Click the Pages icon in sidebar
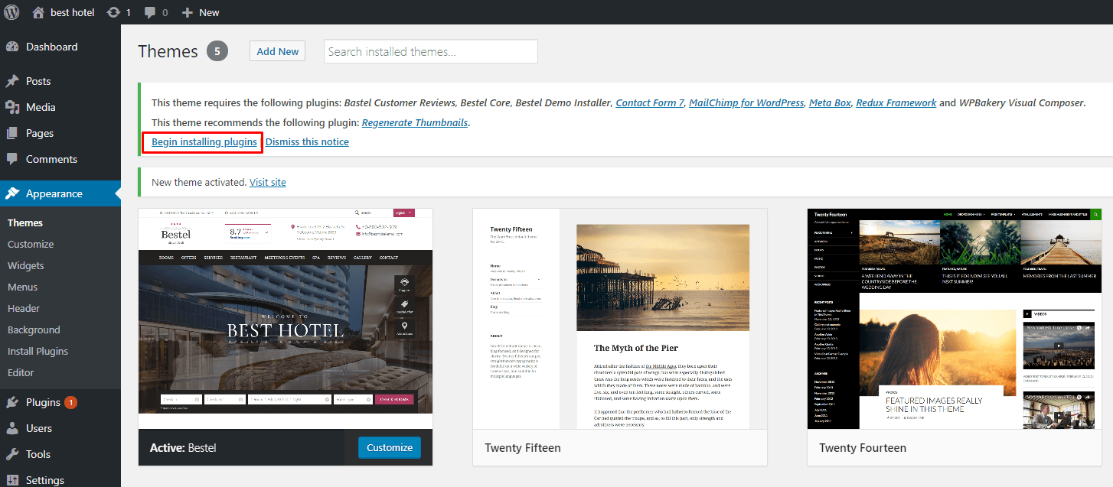The image size is (1113, 487). click(x=12, y=133)
